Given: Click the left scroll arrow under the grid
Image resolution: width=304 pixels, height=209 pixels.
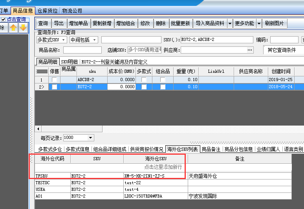Looking at the screenshot, I should (38, 129).
